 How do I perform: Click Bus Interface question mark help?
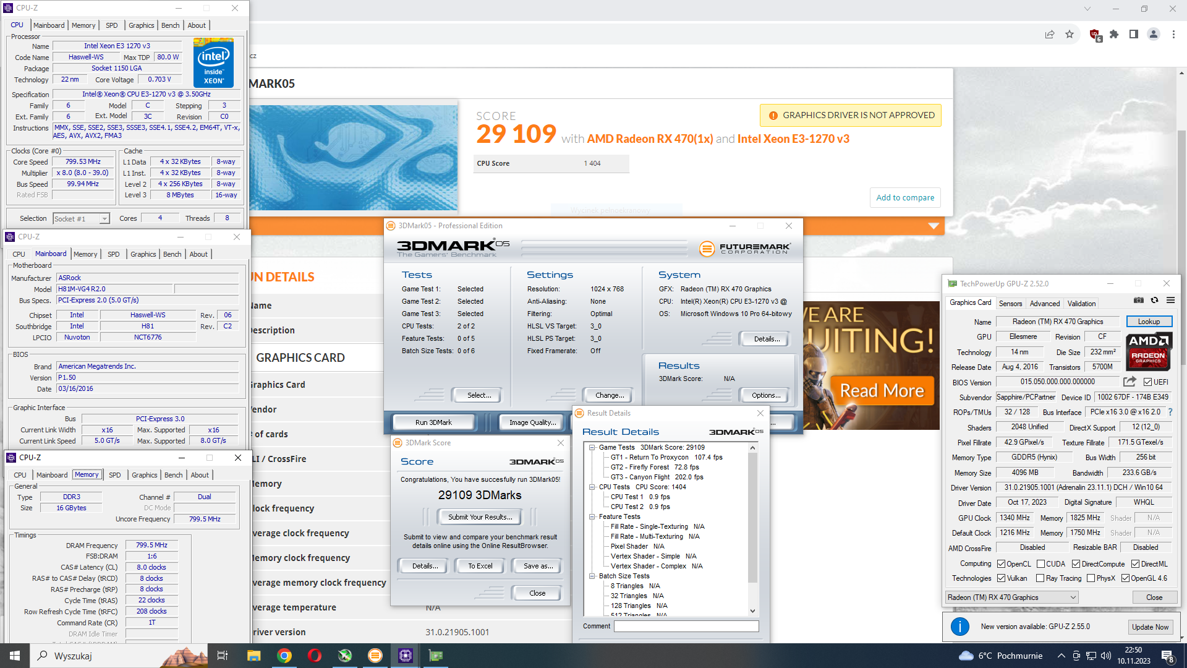click(x=1170, y=412)
